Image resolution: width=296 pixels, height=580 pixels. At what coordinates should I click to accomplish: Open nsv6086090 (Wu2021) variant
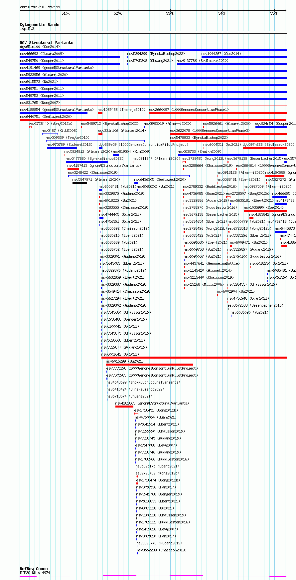point(249,312)
